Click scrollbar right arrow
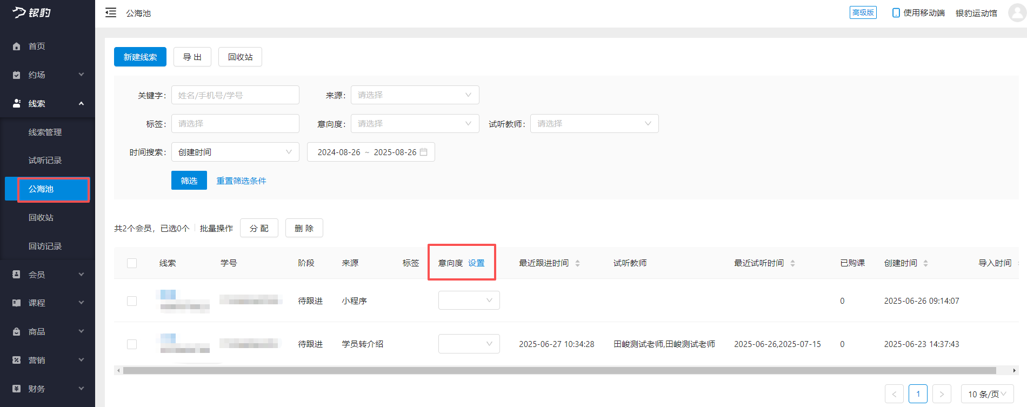Viewport: 1027px width, 407px height. [x=1015, y=370]
